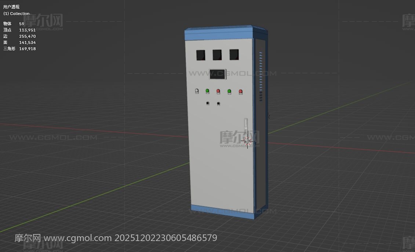The width and height of the screenshot is (415, 252).
Task: Select the left black meter window
Action: (201, 55)
